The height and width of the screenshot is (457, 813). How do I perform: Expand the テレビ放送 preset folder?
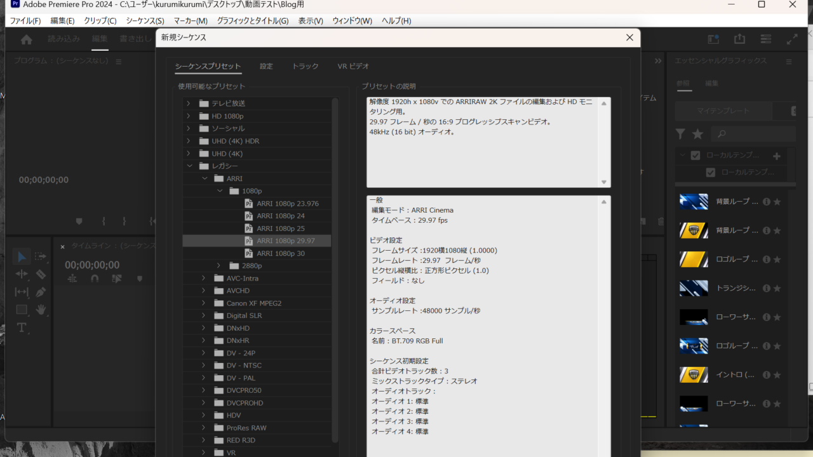coord(188,103)
